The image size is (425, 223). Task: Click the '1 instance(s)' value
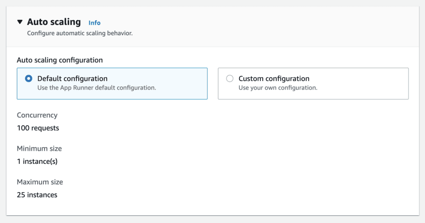(x=37, y=161)
